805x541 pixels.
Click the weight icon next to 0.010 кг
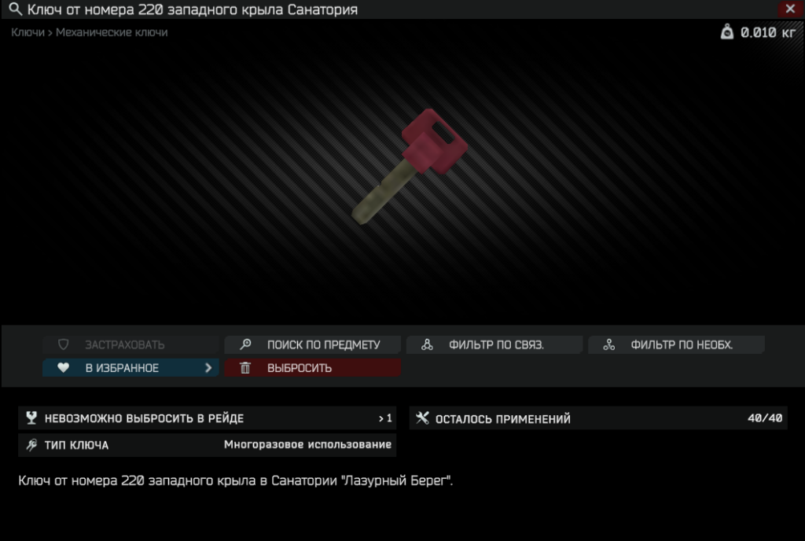[x=727, y=32]
